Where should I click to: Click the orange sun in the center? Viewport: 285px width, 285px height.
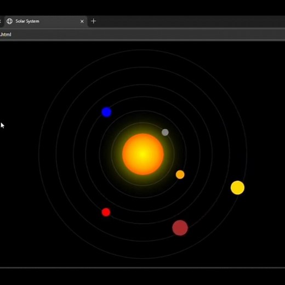tap(143, 154)
